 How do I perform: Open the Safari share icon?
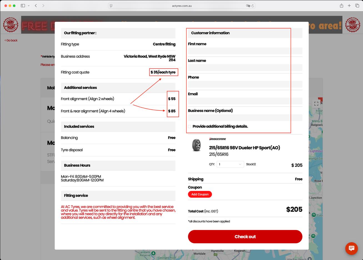(x=341, y=6)
